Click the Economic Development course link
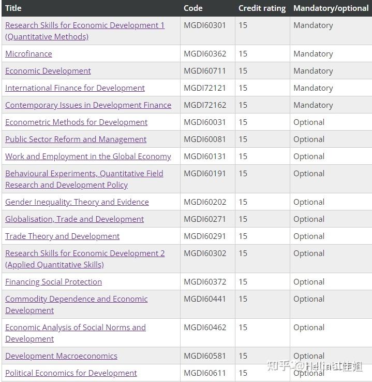The image size is (372, 382). [48, 71]
